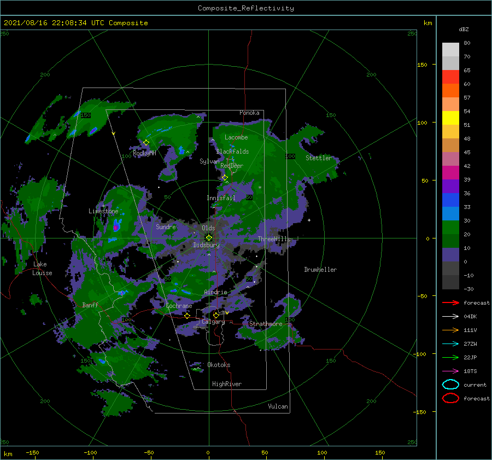Viewport: 492px width, 460px height.
Task: Click the Sundre town label
Action: click(x=166, y=226)
